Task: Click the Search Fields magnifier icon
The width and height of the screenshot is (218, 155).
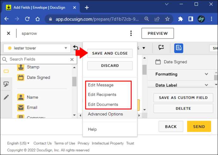Action: pos(5,59)
